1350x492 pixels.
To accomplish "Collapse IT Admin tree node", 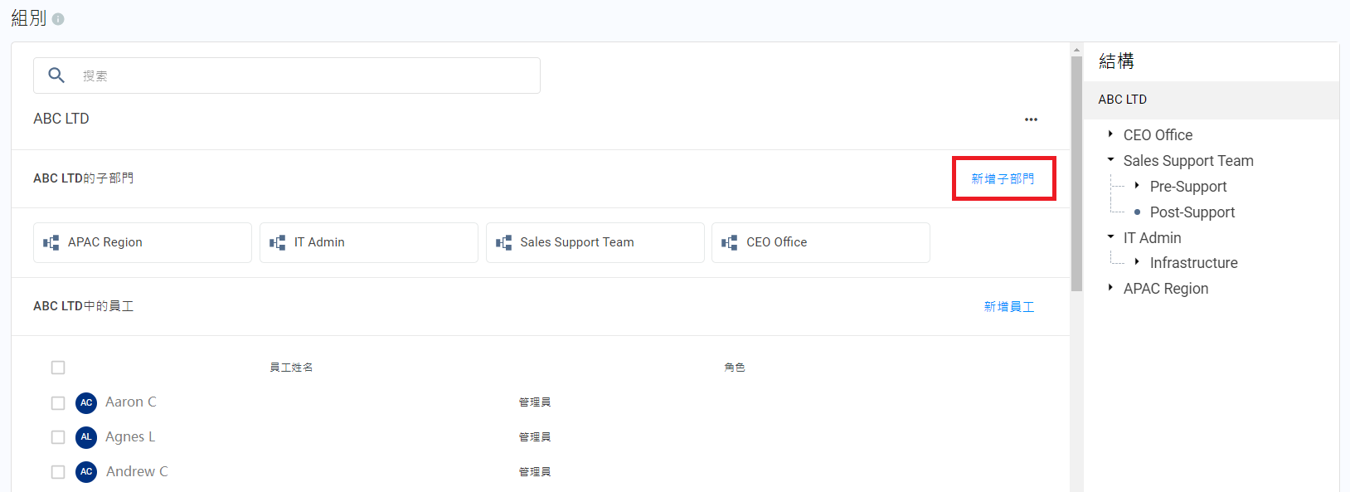I will (1110, 237).
